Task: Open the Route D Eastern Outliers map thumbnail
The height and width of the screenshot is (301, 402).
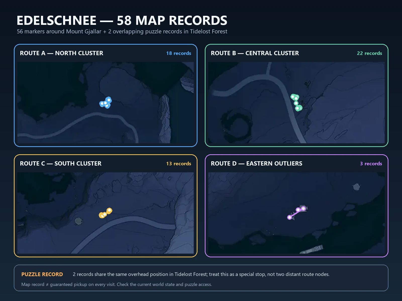Action: pyautogui.click(x=296, y=213)
